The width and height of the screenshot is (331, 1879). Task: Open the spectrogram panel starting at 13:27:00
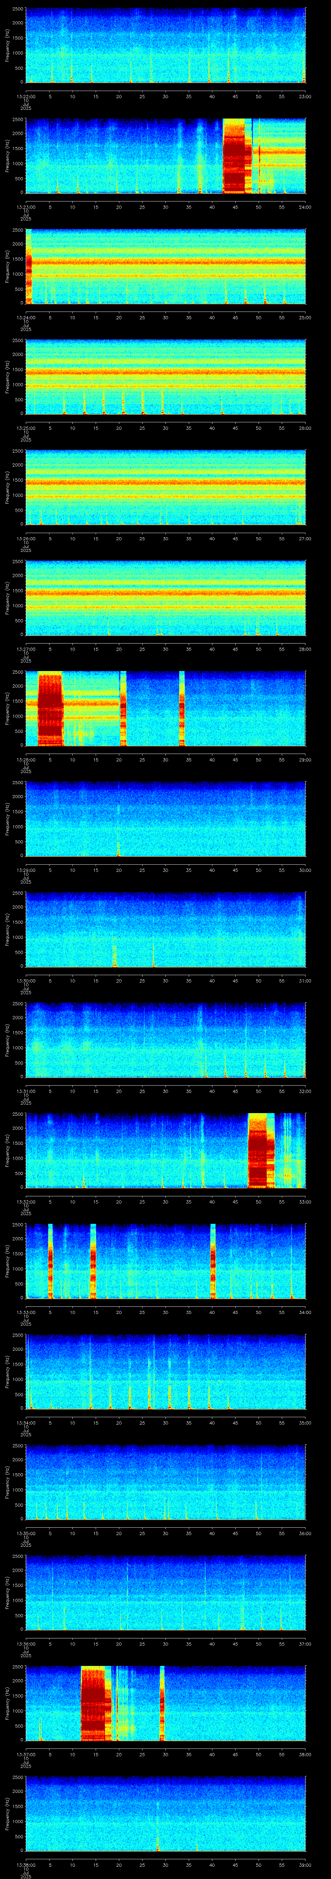(165, 598)
